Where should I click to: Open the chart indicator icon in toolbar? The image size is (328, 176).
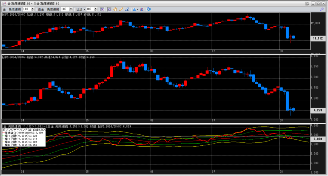[134, 9]
